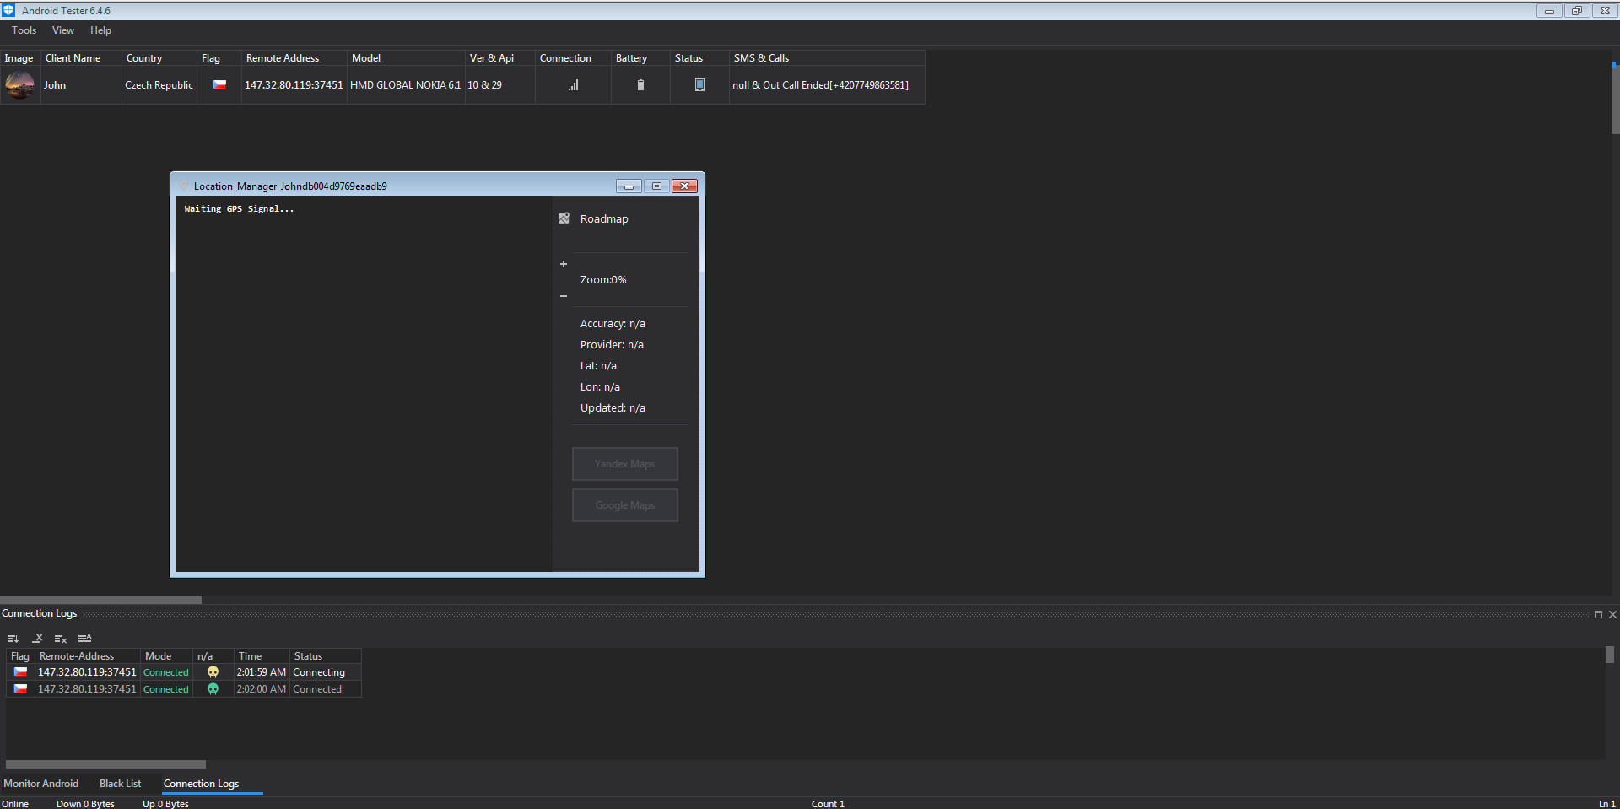Click the Updated: n/a label
The width and height of the screenshot is (1620, 809).
613,408
